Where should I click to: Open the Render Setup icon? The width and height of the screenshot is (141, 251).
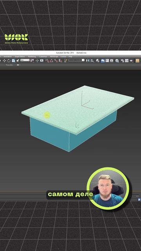pos(123,60)
